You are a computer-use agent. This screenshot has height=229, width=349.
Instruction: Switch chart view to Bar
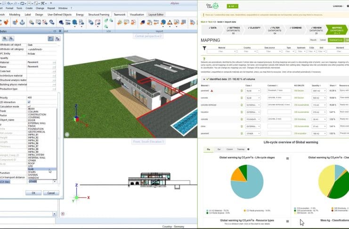tap(219, 149)
